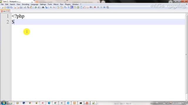Click the Open file toolbar icon

[5, 7]
